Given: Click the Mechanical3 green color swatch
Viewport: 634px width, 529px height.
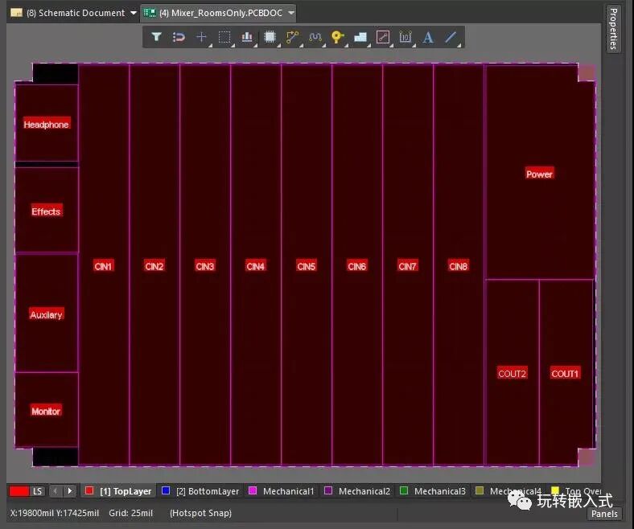Looking at the screenshot, I should (x=404, y=490).
